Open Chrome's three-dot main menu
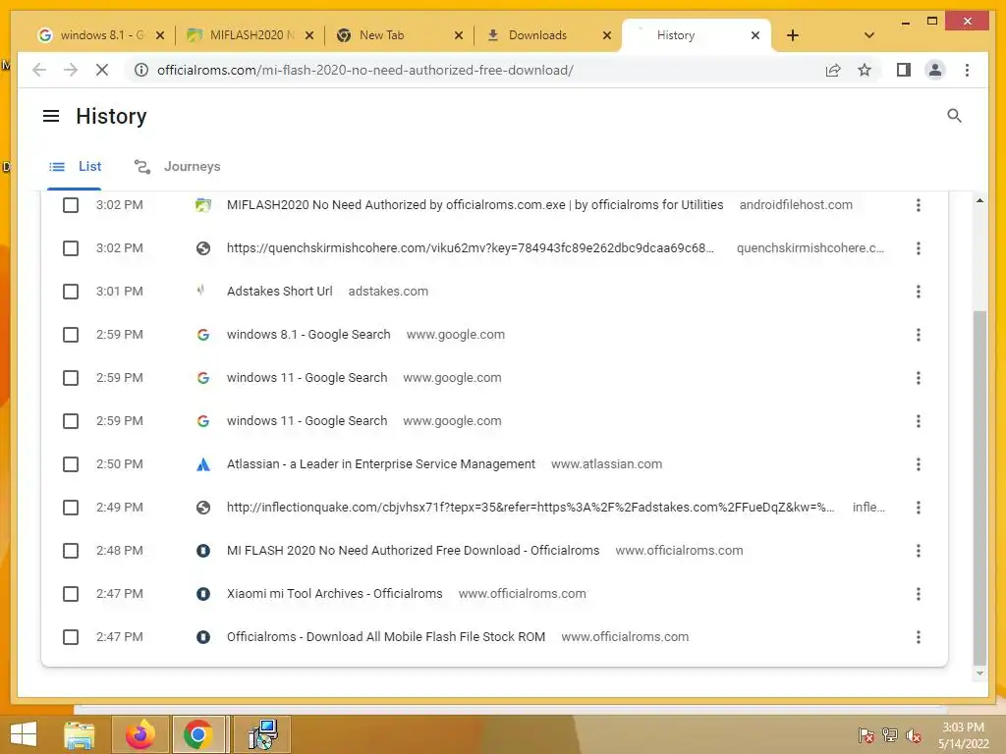Screen dimensions: 1006x754 click(x=967, y=70)
